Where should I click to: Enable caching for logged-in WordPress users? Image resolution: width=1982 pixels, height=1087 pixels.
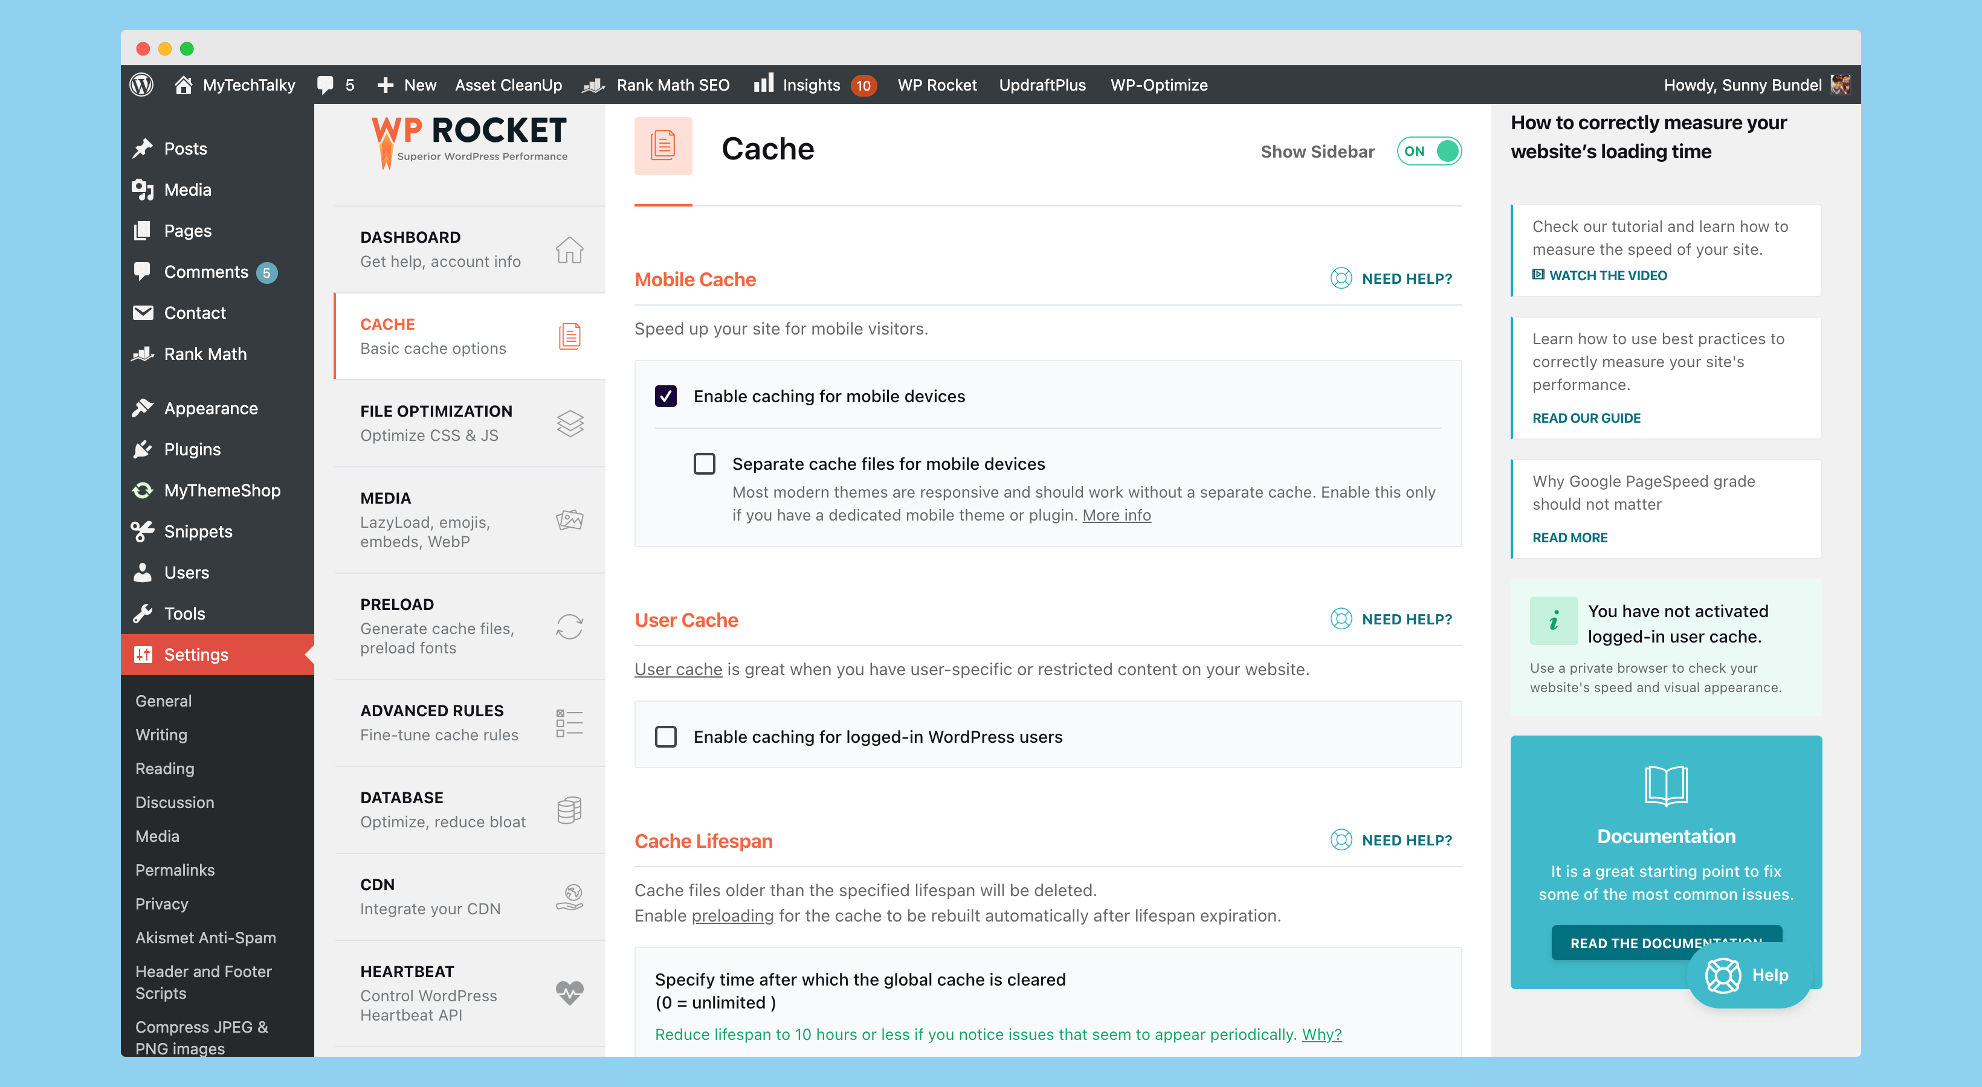tap(665, 736)
